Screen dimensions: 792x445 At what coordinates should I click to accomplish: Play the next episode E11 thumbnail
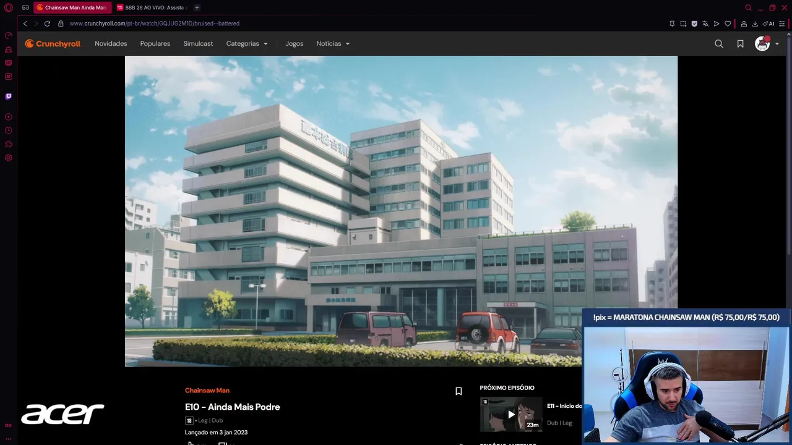(x=511, y=414)
